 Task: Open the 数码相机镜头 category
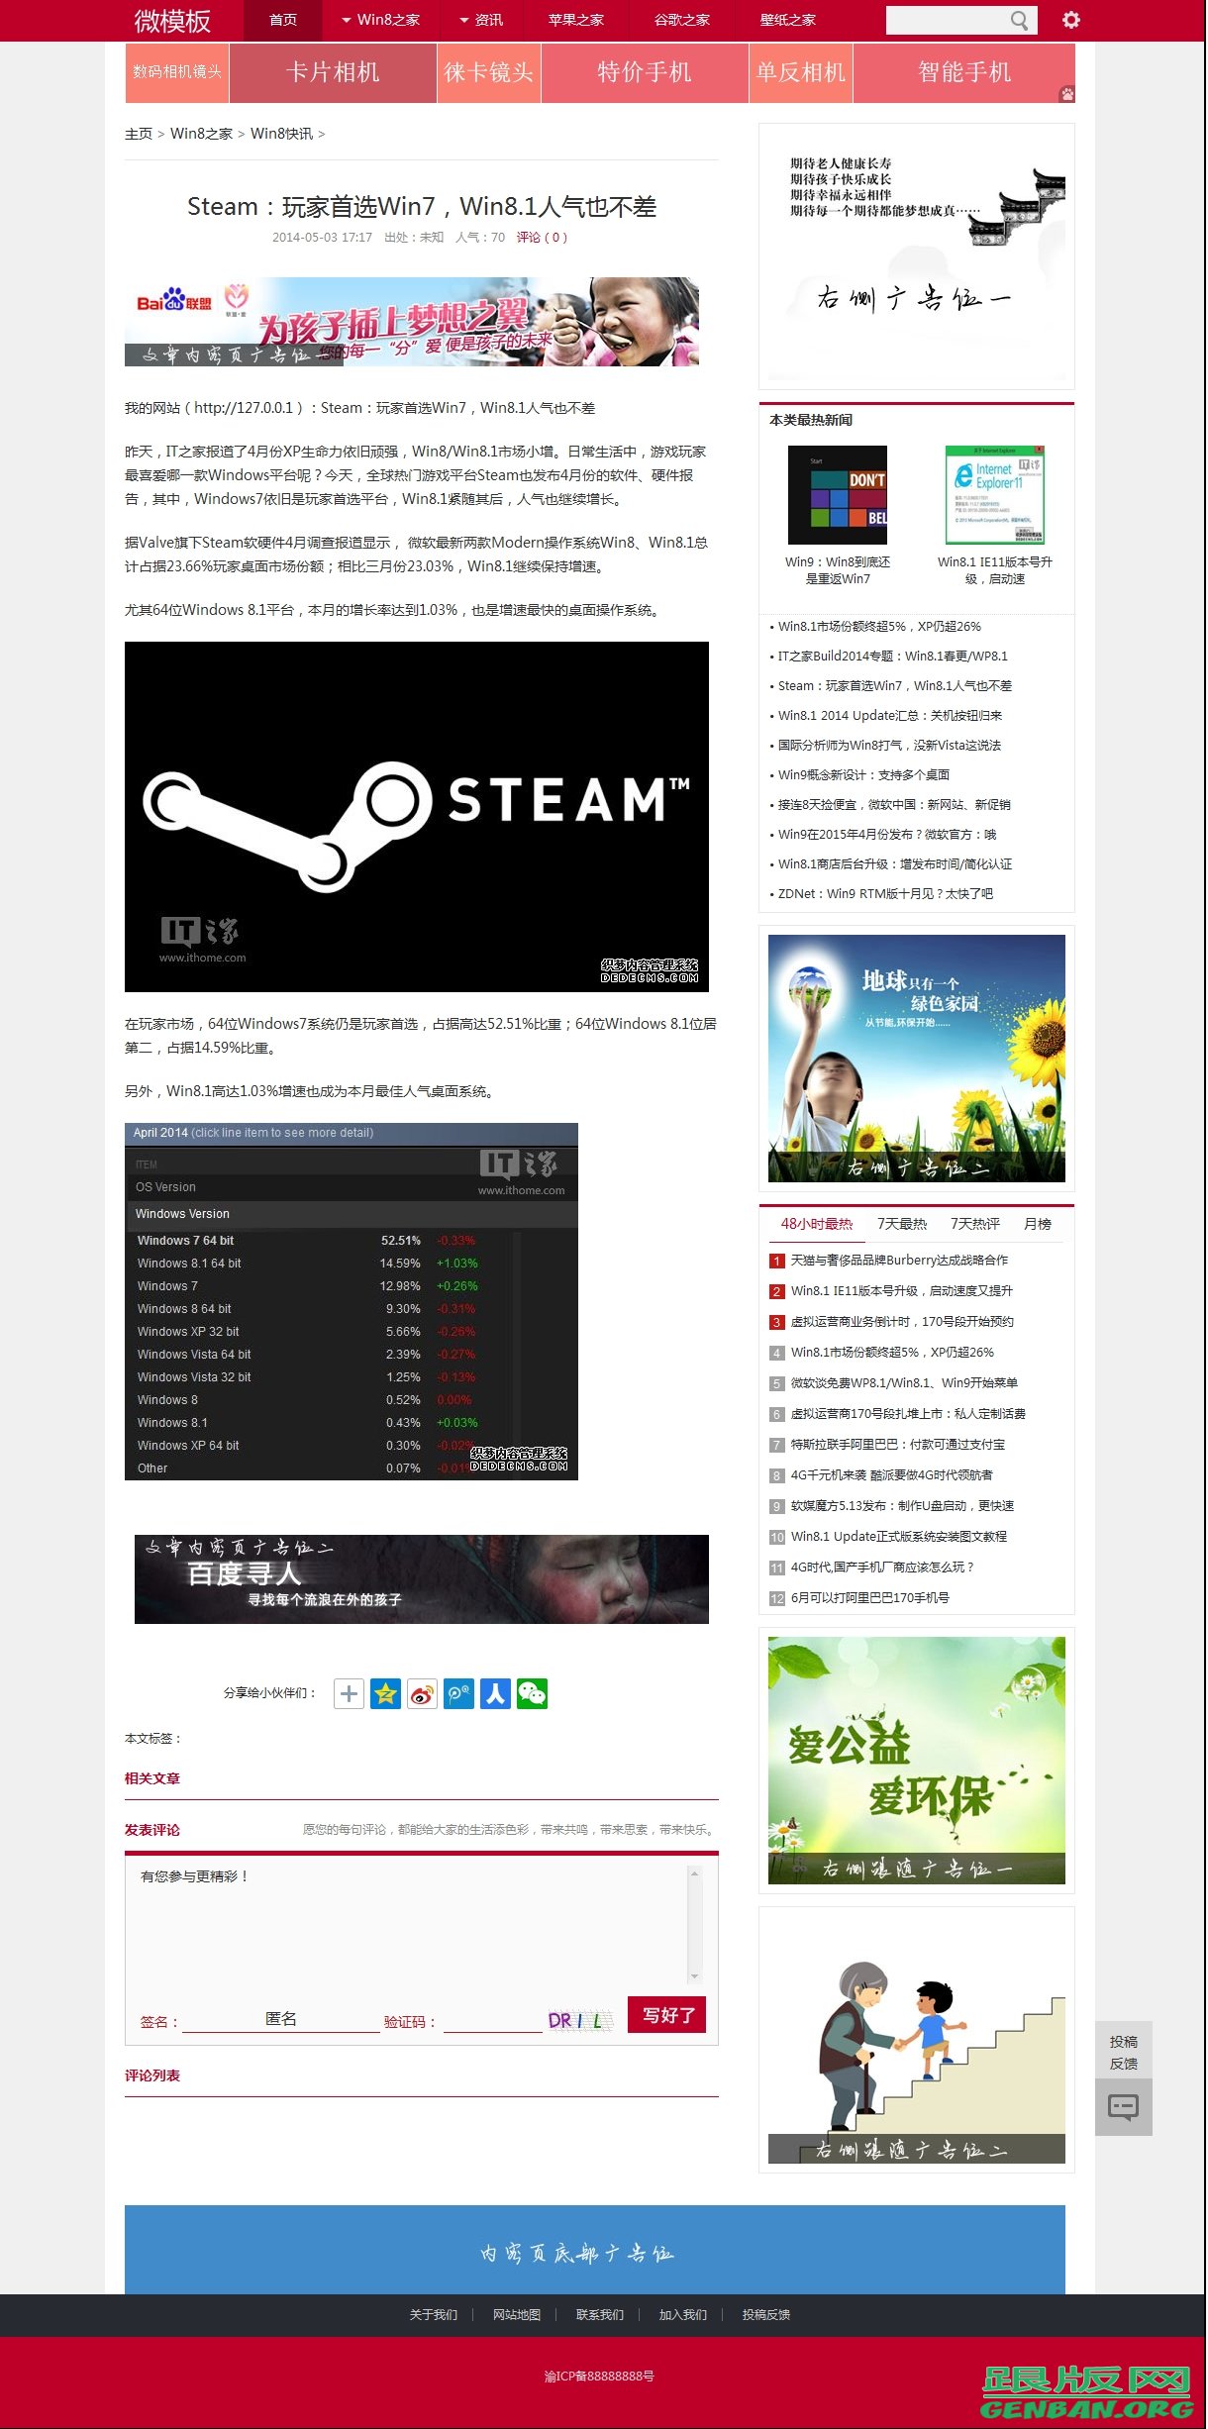point(177,72)
